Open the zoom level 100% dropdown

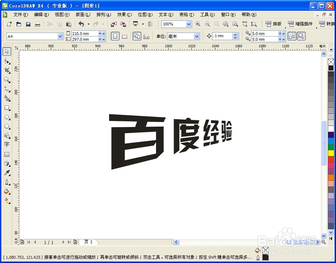pos(189,24)
